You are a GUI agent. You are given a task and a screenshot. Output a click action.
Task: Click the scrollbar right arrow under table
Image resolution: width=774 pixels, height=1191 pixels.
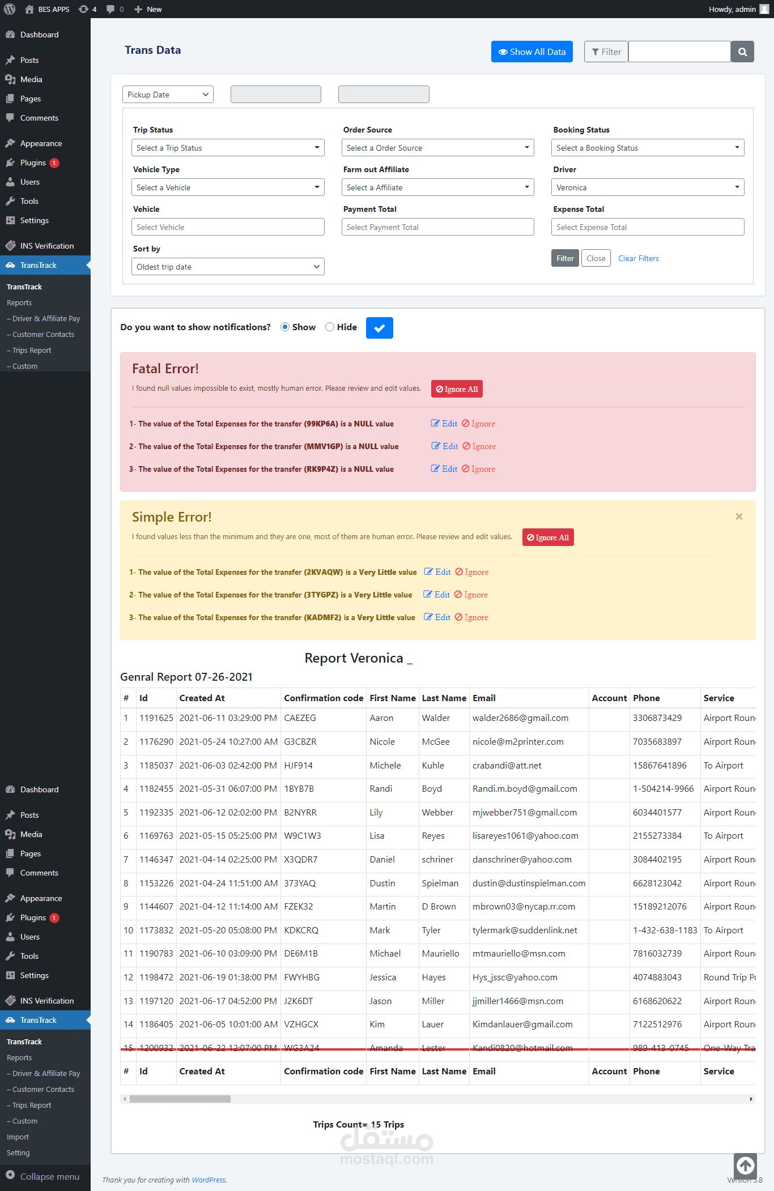(x=751, y=1099)
